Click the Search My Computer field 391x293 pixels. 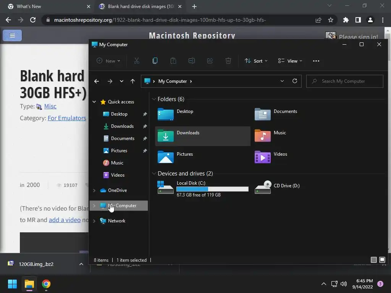[345, 81]
